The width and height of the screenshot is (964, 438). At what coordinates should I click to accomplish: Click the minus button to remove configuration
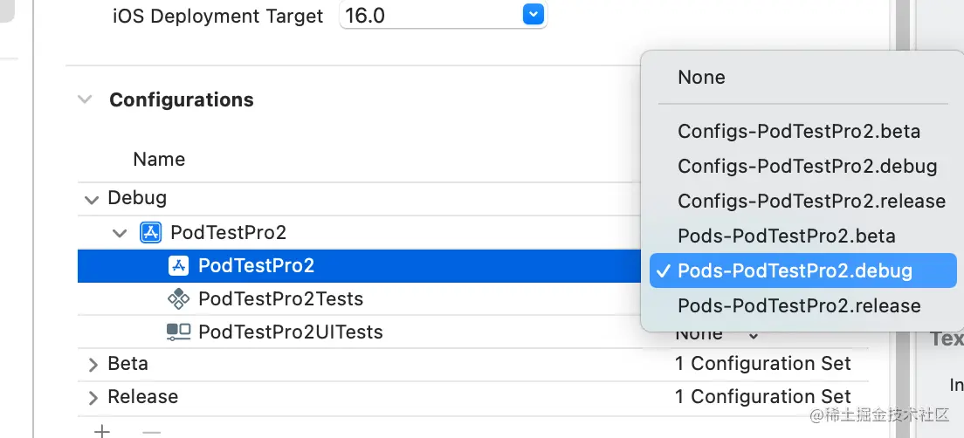pos(151,431)
